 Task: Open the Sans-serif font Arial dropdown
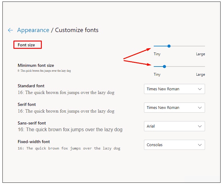(174, 126)
